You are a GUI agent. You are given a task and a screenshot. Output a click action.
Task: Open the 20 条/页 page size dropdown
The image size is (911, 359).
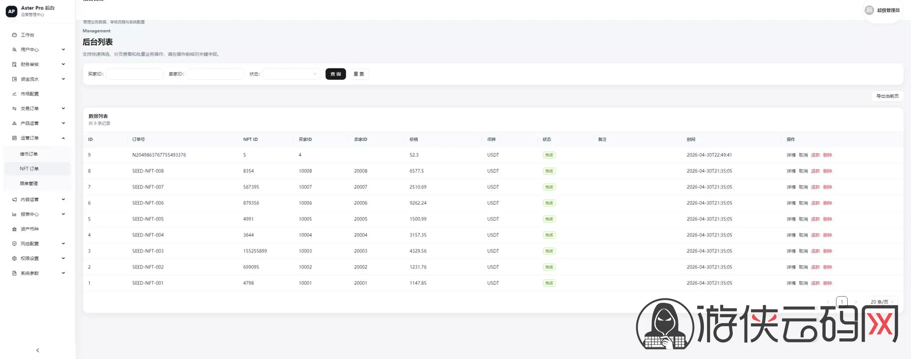(x=882, y=302)
